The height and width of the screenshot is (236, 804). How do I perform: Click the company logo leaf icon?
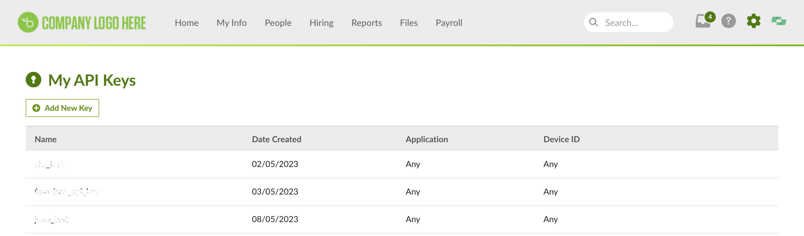pos(28,23)
